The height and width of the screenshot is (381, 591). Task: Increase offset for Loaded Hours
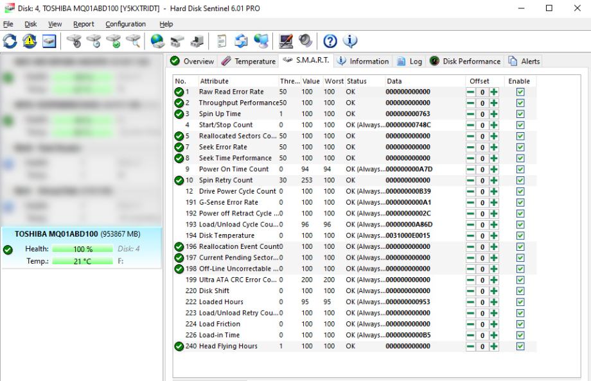coord(493,302)
